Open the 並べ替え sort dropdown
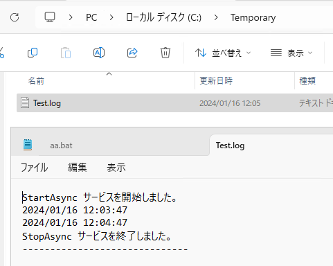Screen dimensions: 333x266 coord(223,53)
